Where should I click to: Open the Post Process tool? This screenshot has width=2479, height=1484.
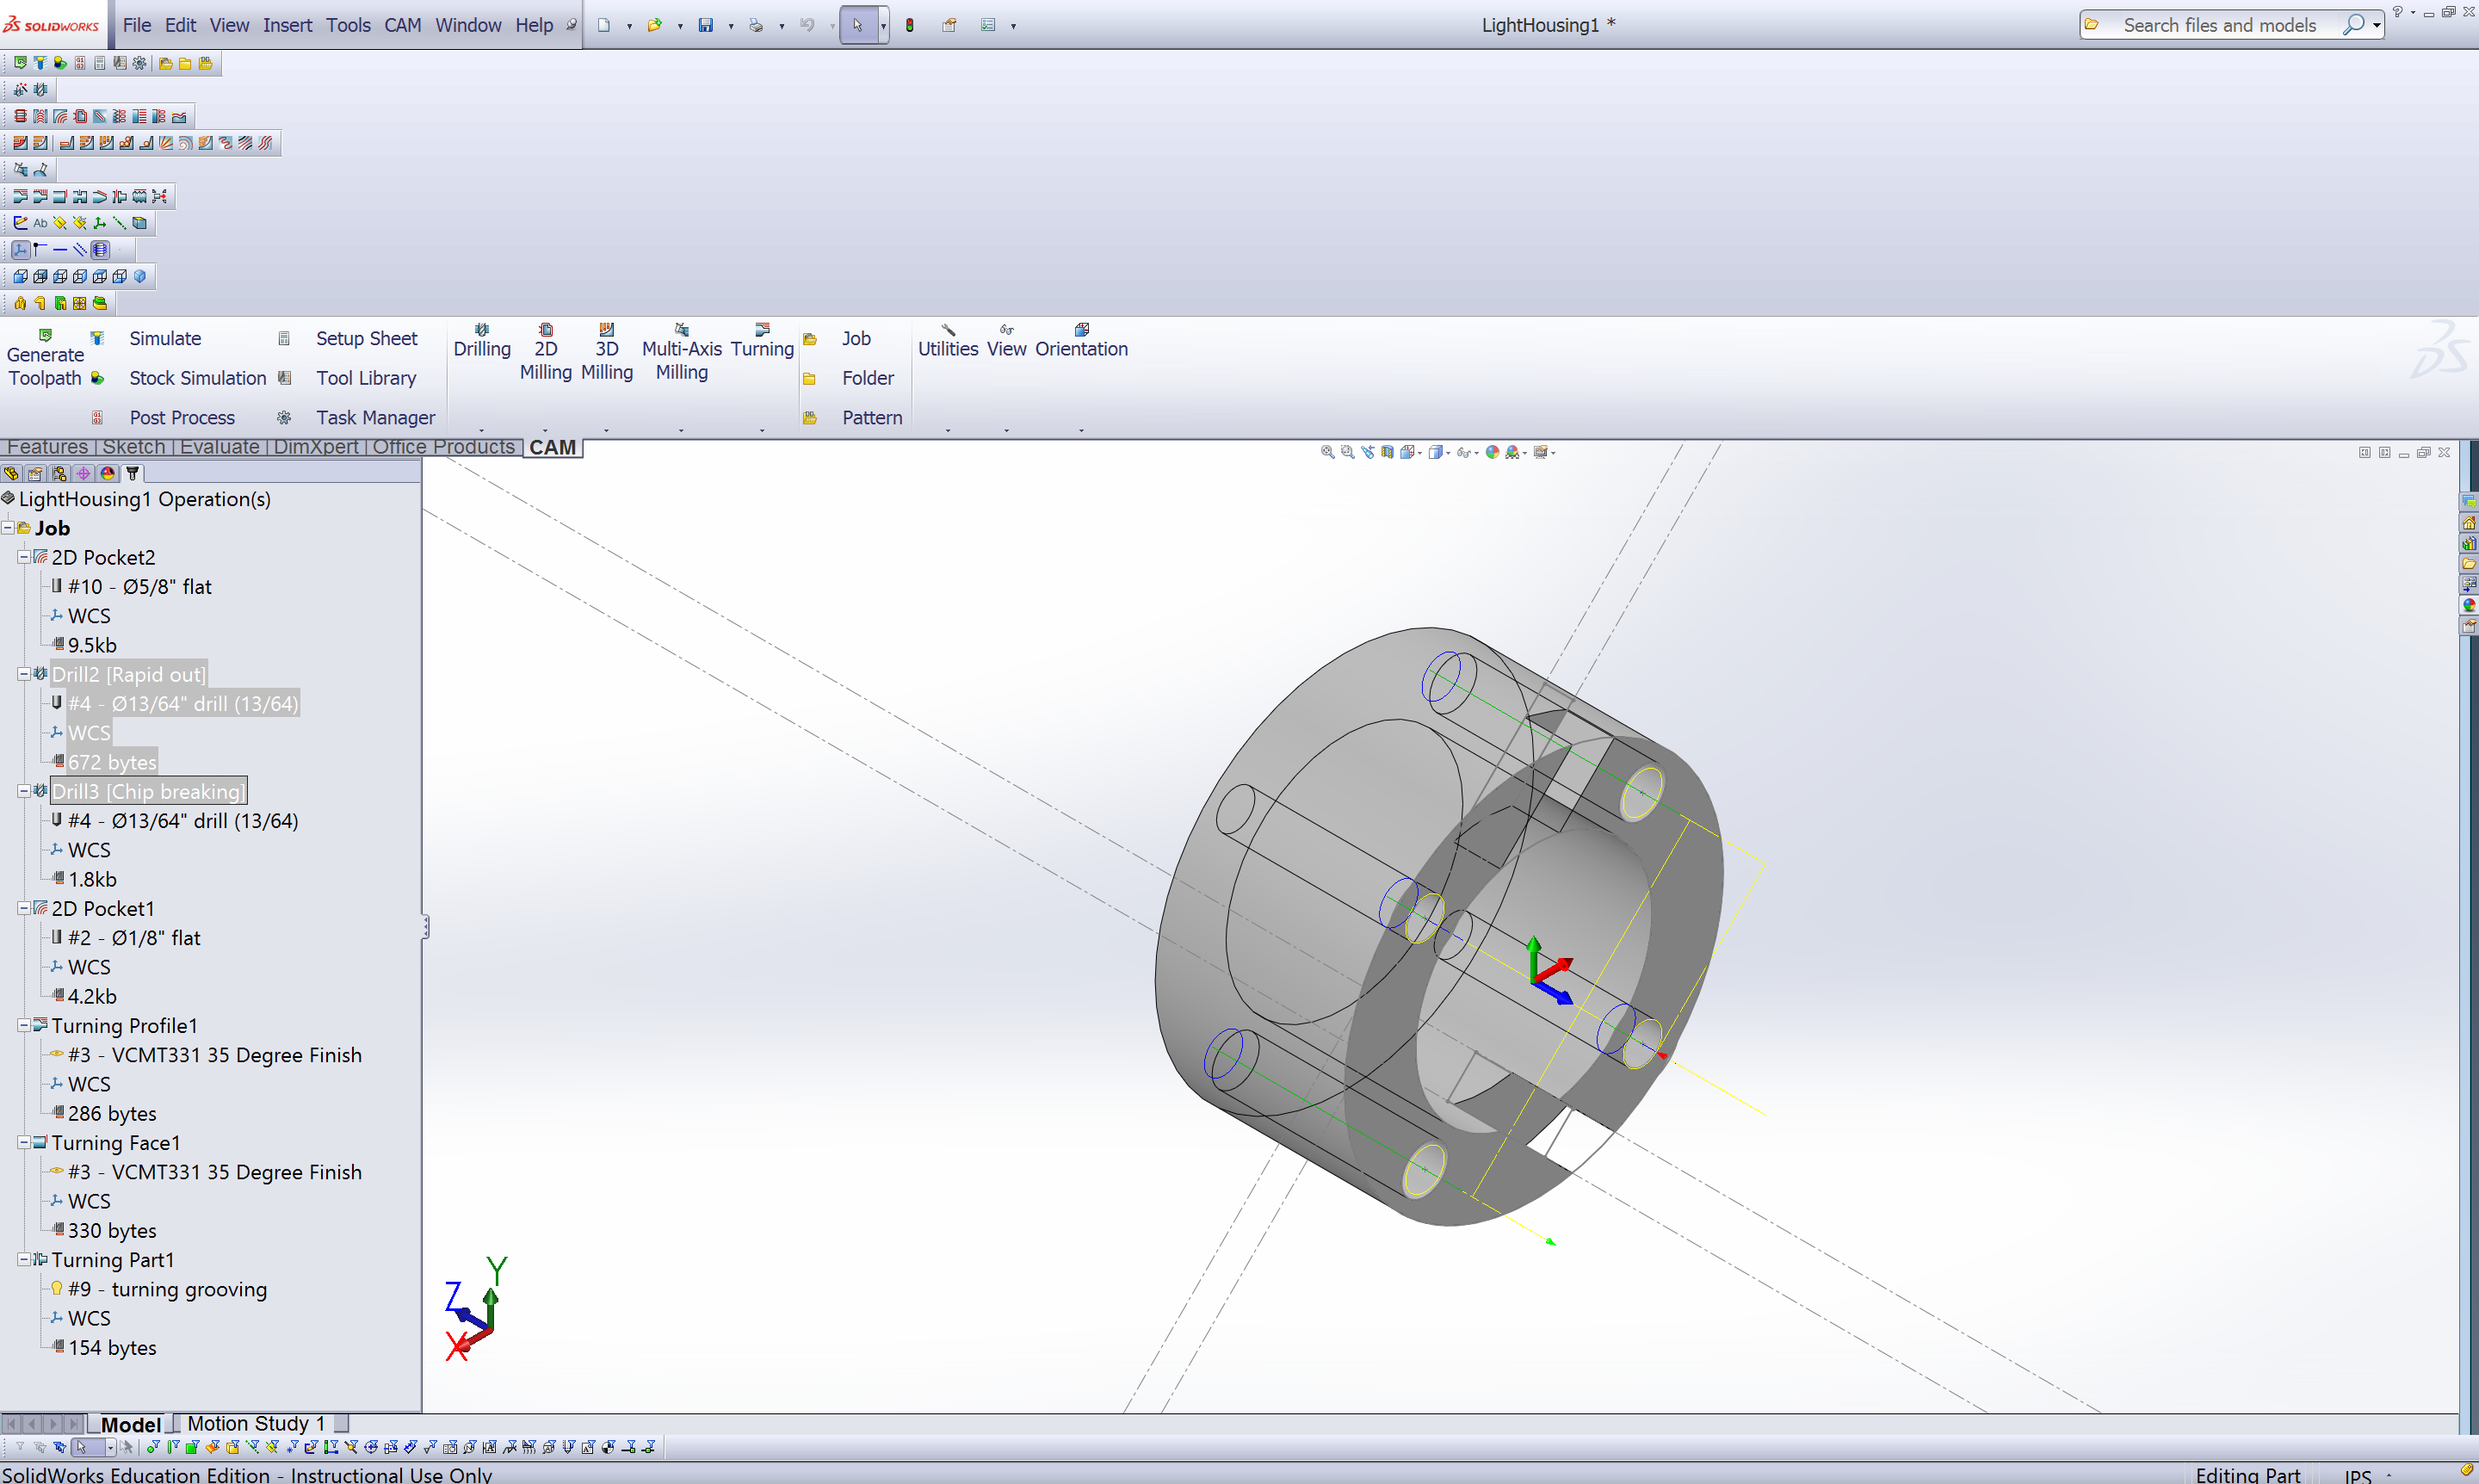[182, 417]
